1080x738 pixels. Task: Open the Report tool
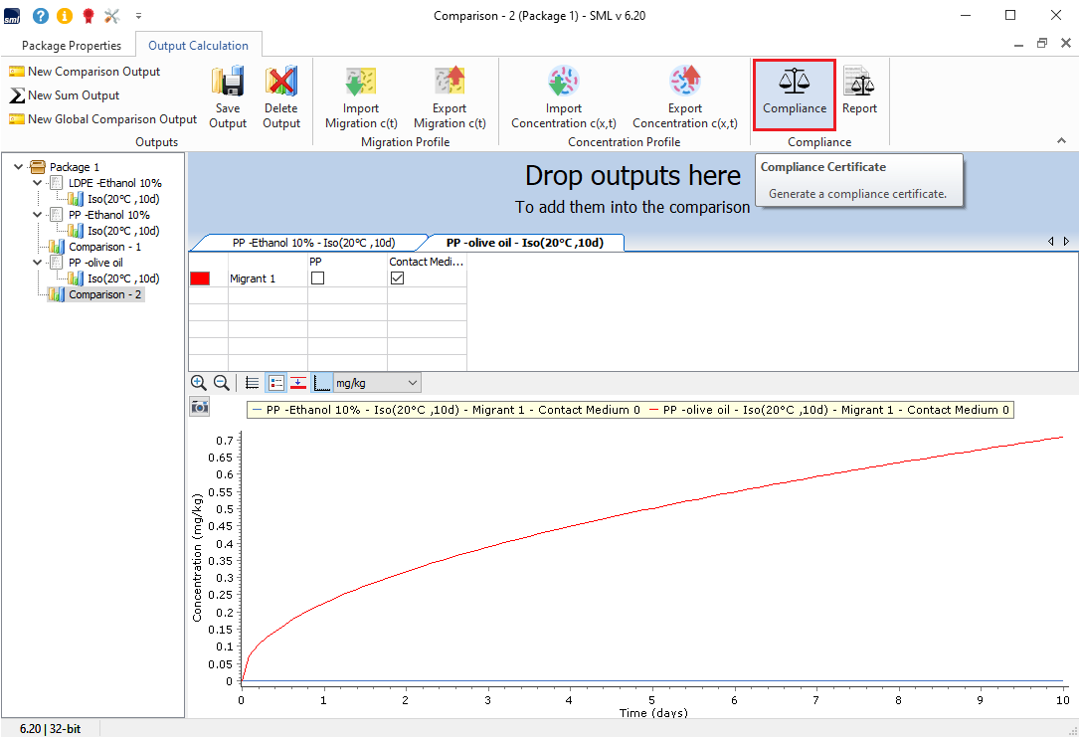click(859, 94)
